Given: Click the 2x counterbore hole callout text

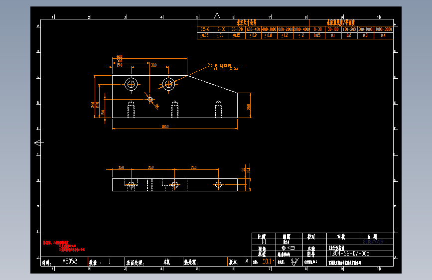Looking at the screenshot, I should (x=223, y=67).
